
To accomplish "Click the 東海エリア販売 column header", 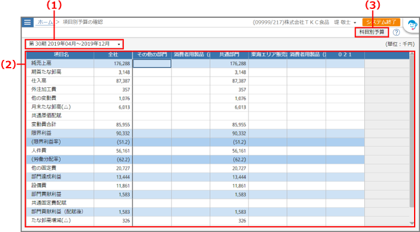I will pos(268,55).
